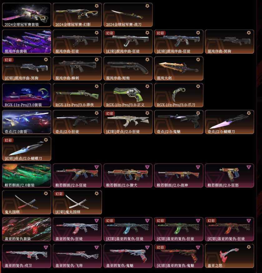The image size is (262, 273).
Task: Select the 般若假面//2.0-獠犬 rifle card
Action: [128, 175]
